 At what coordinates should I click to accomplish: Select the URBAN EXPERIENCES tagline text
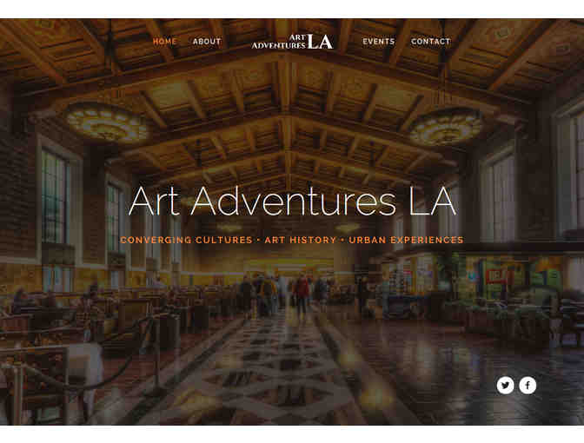point(406,240)
